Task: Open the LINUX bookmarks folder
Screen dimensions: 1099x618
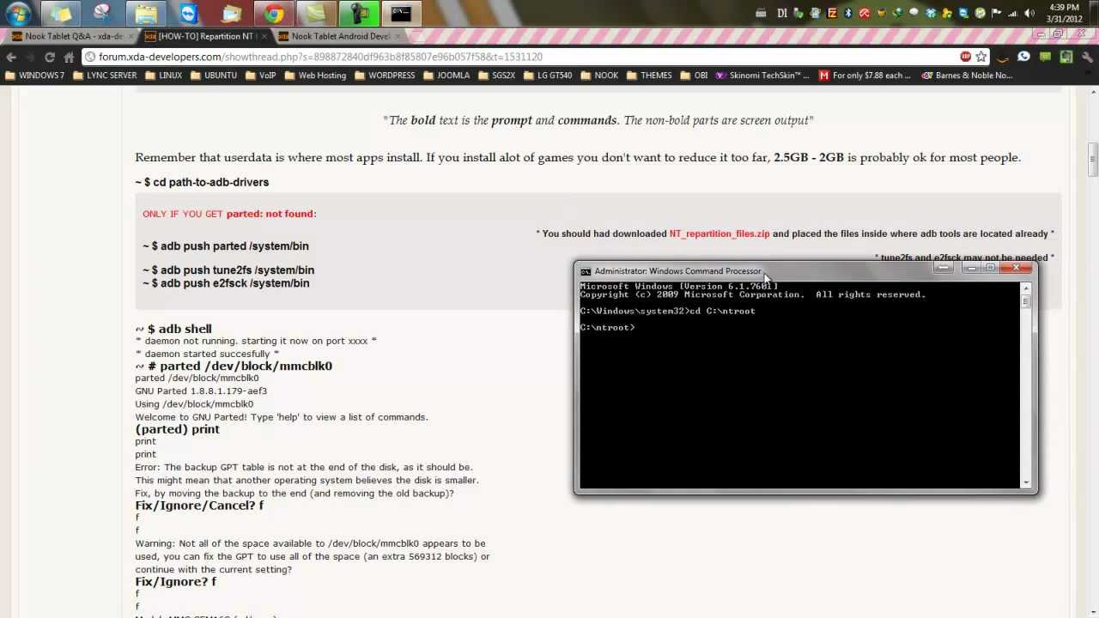Action: point(163,76)
